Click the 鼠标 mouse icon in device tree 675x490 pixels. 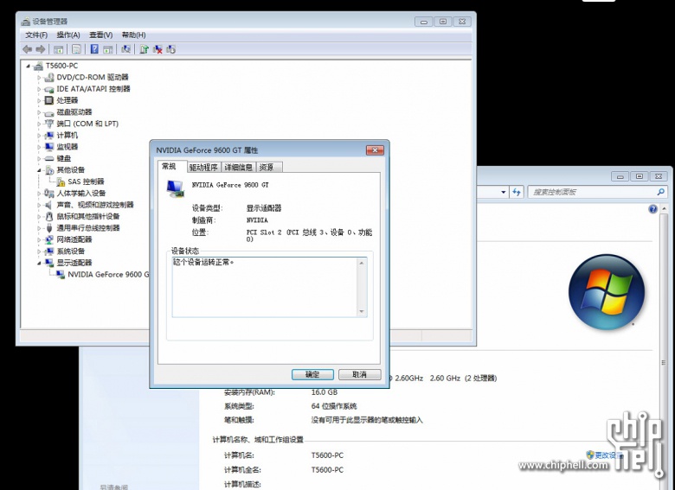tap(49, 217)
